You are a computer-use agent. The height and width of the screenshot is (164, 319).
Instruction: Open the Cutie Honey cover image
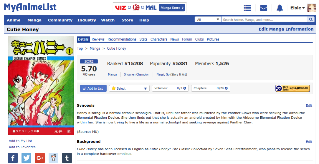tap(41, 86)
